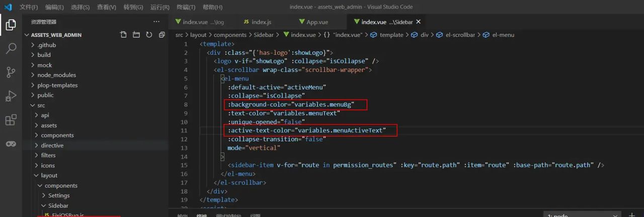Click line number 15 in the gutter
644x217 pixels.
(x=184, y=165)
